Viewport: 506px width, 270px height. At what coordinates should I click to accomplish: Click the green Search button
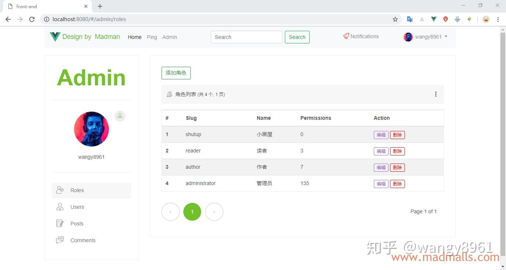pos(297,37)
